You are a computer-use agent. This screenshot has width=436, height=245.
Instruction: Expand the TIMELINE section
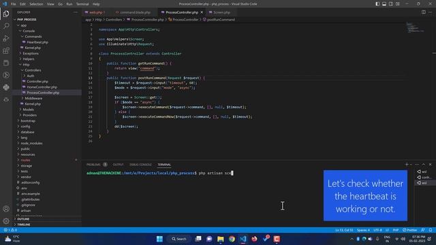coord(24,225)
